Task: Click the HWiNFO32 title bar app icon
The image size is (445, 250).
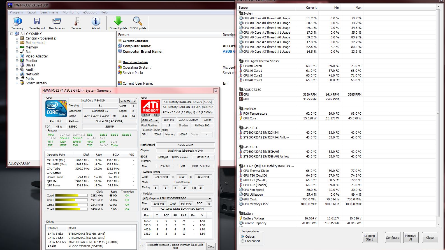Action: tap(10, 5)
